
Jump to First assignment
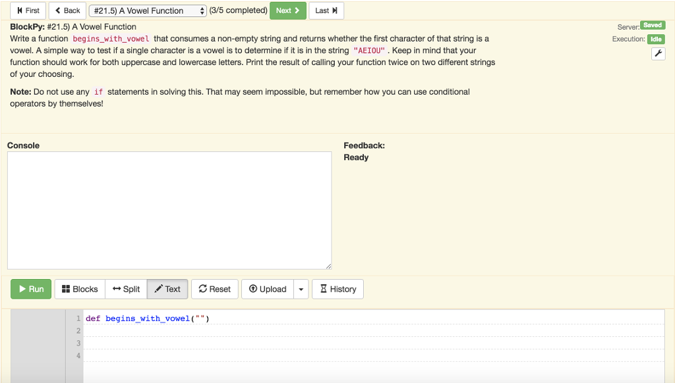point(28,10)
